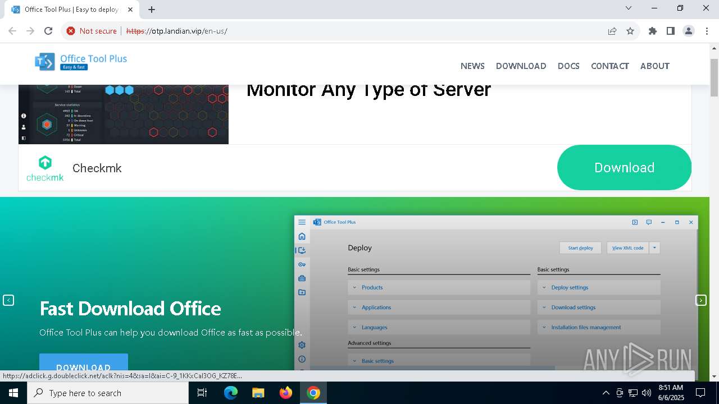
Task: Expand the Download settings section
Action: (x=599, y=307)
